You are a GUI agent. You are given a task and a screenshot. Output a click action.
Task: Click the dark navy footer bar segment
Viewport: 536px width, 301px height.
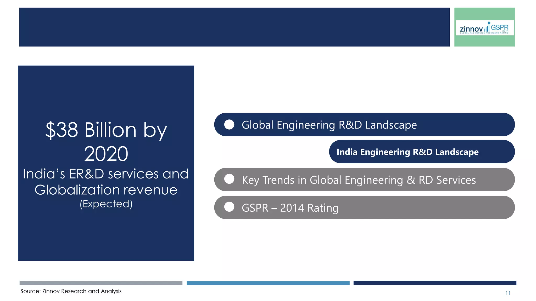[x=435, y=283]
